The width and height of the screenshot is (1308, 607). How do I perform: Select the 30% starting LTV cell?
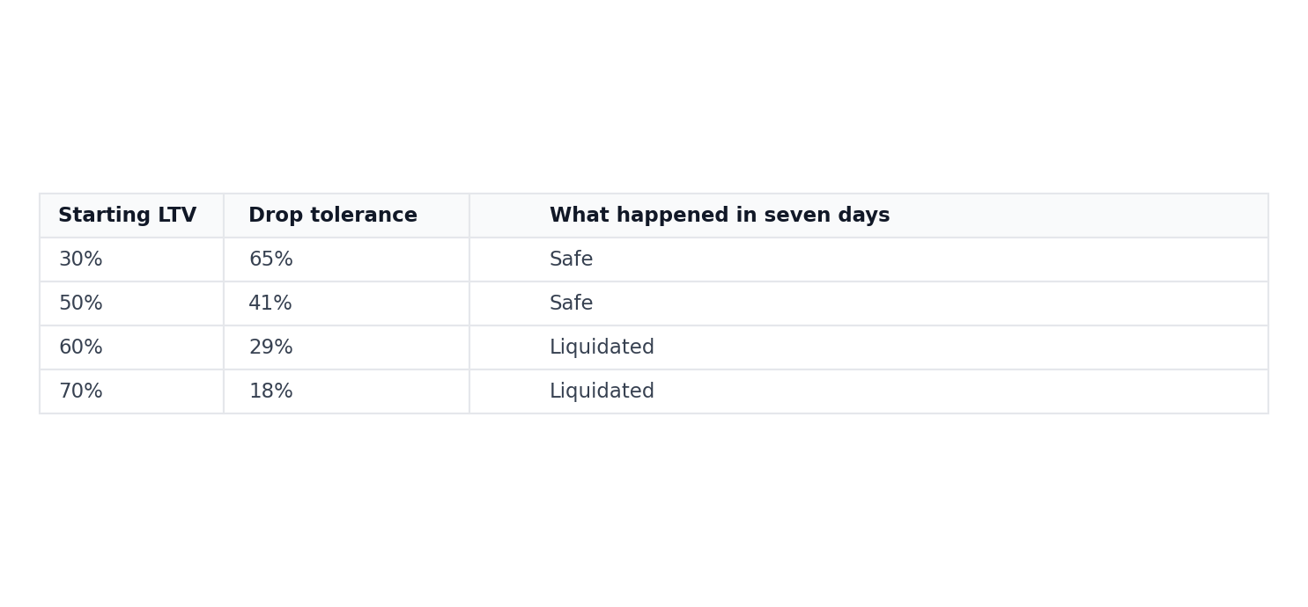81,260
